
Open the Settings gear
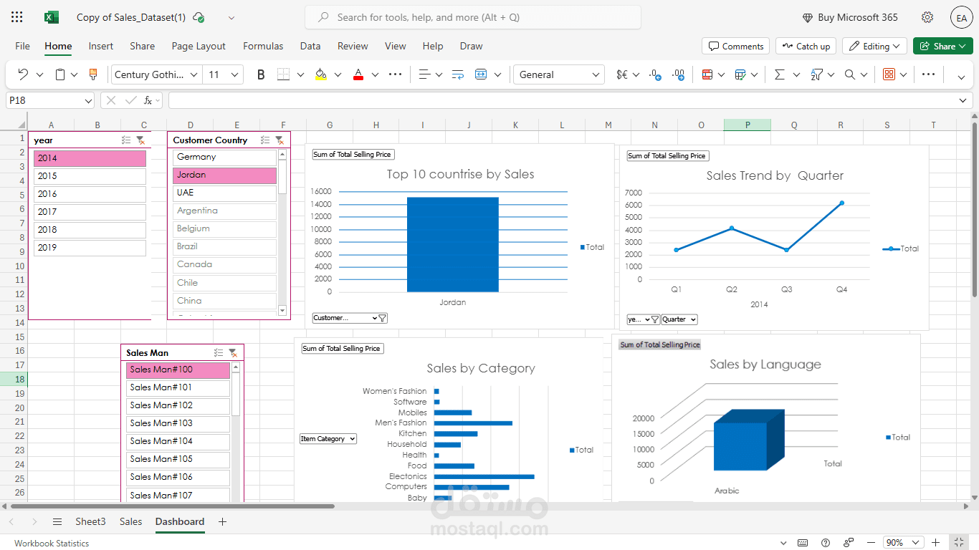click(x=927, y=17)
